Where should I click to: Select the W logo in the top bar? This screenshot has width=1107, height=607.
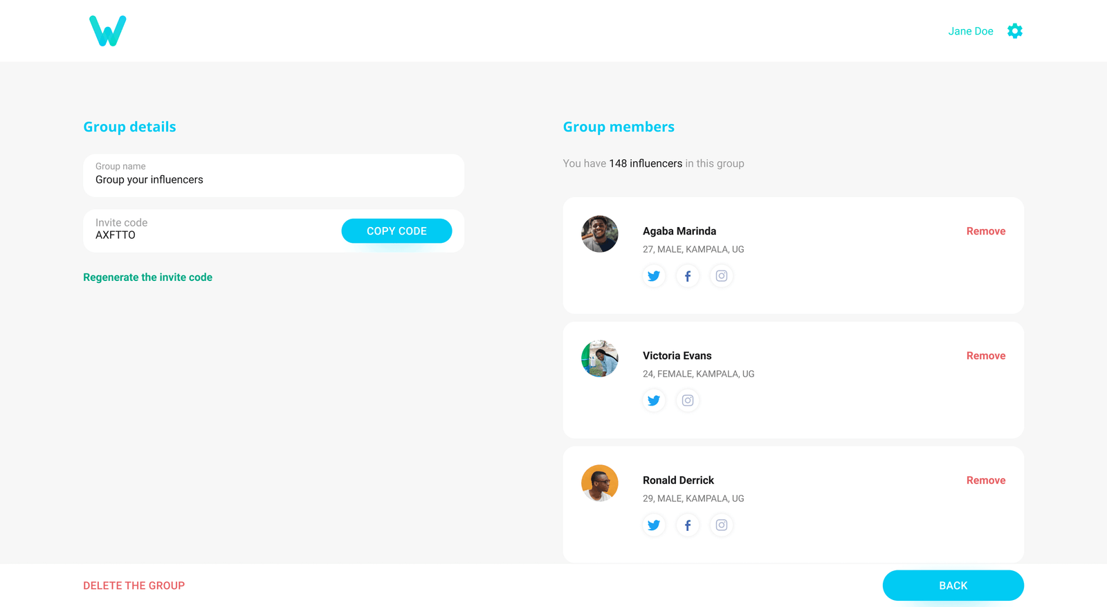click(107, 30)
